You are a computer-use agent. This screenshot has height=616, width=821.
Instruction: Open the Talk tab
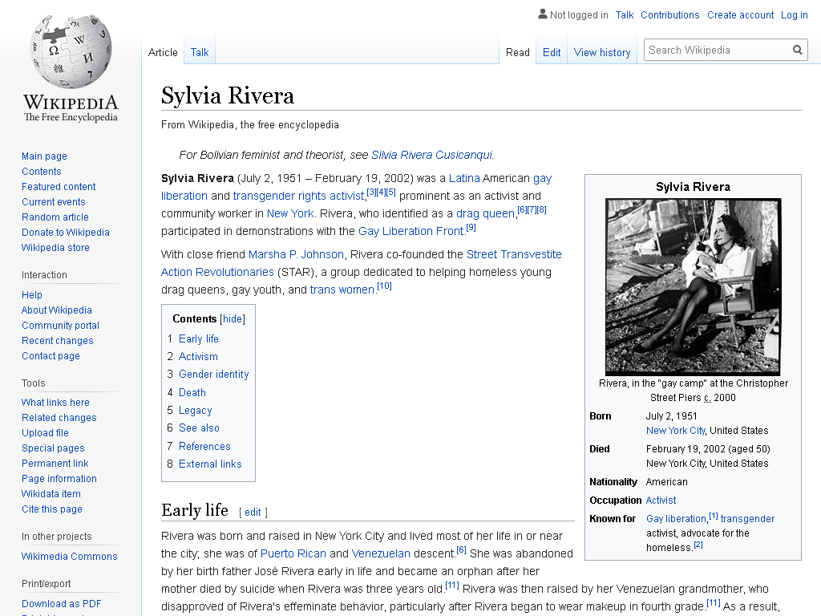[x=200, y=52]
